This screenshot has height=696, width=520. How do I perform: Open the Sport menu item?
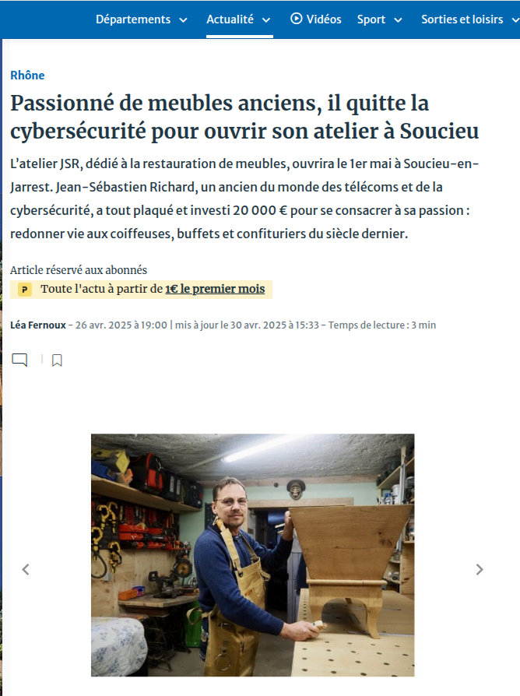click(371, 19)
